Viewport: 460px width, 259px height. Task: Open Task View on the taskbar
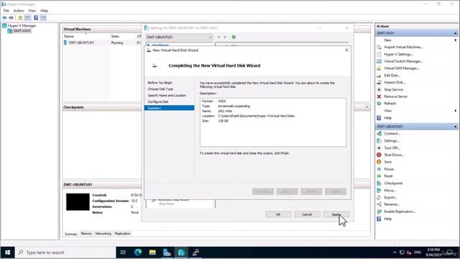[x=123, y=253]
